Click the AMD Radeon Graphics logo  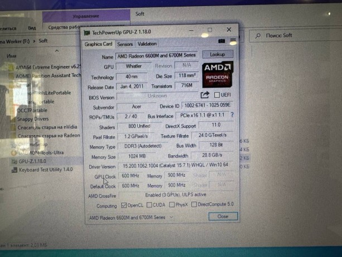tap(218, 74)
